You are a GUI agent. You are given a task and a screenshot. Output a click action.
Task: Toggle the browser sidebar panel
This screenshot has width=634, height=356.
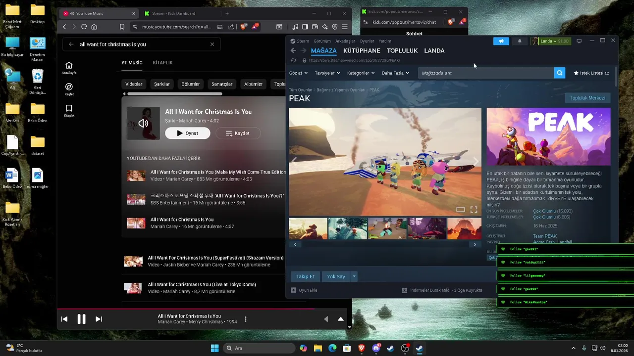[305, 27]
